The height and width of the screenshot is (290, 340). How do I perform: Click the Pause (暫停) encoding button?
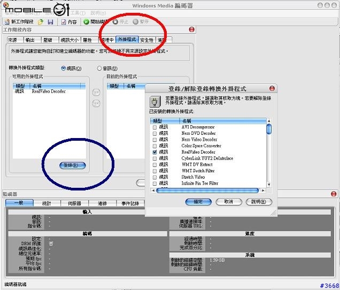click(x=141, y=22)
